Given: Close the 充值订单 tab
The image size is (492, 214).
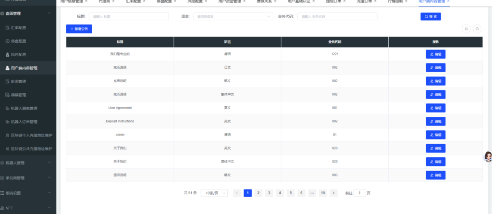Looking at the screenshot, I should [375, 1].
